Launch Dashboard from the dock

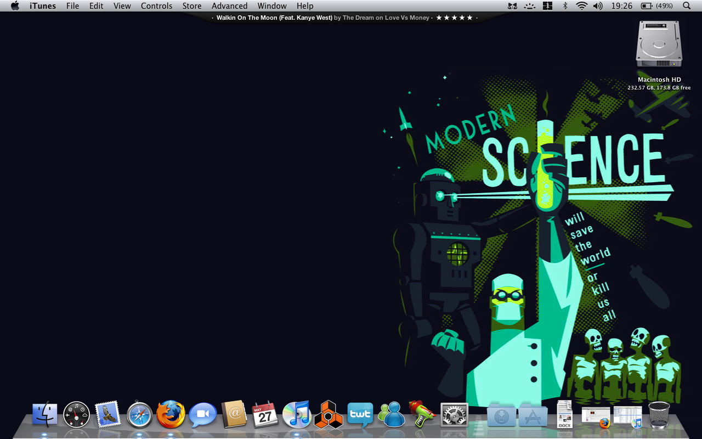pos(76,414)
